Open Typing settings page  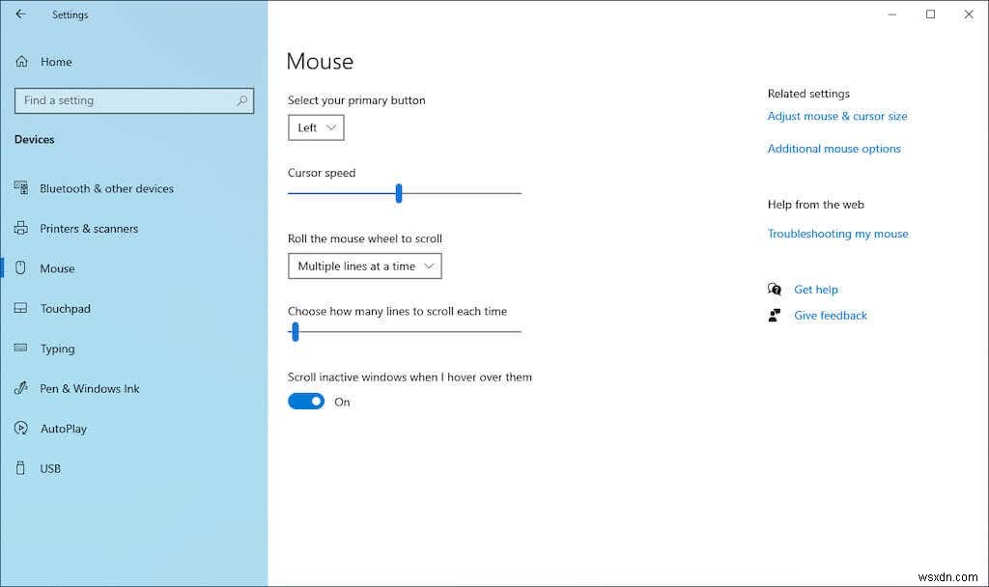click(57, 349)
